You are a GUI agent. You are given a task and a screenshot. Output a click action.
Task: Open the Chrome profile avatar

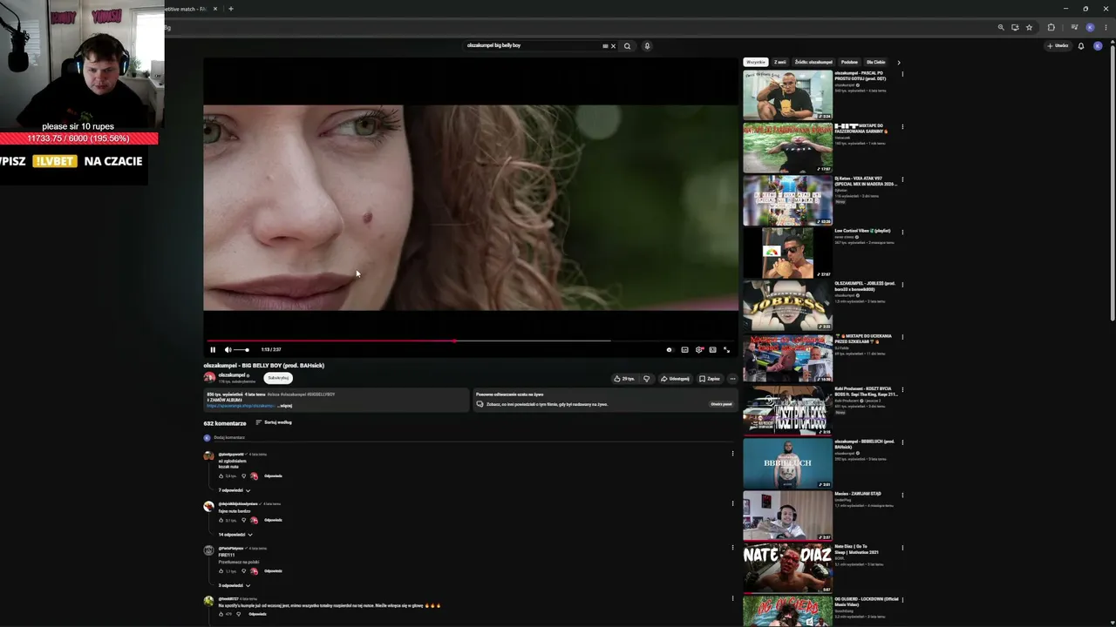click(x=1090, y=28)
